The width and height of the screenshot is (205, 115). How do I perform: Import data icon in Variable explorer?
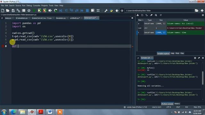(x=138, y=15)
